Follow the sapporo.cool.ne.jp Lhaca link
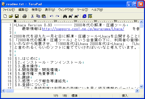This screenshot has height=99, width=145. pyautogui.click(x=83, y=29)
